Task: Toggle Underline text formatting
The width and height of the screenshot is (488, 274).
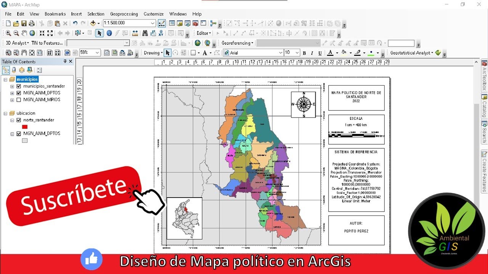Action: [320, 53]
